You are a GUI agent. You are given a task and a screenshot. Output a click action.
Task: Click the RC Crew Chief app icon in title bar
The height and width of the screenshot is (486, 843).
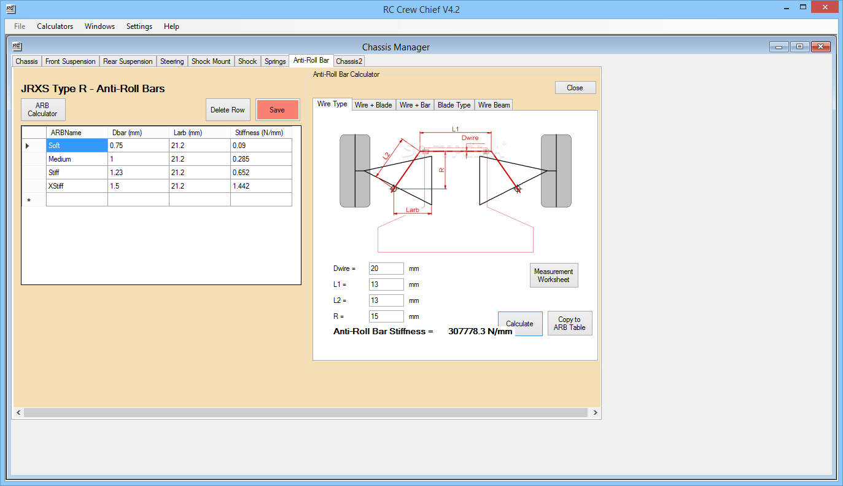coord(10,9)
